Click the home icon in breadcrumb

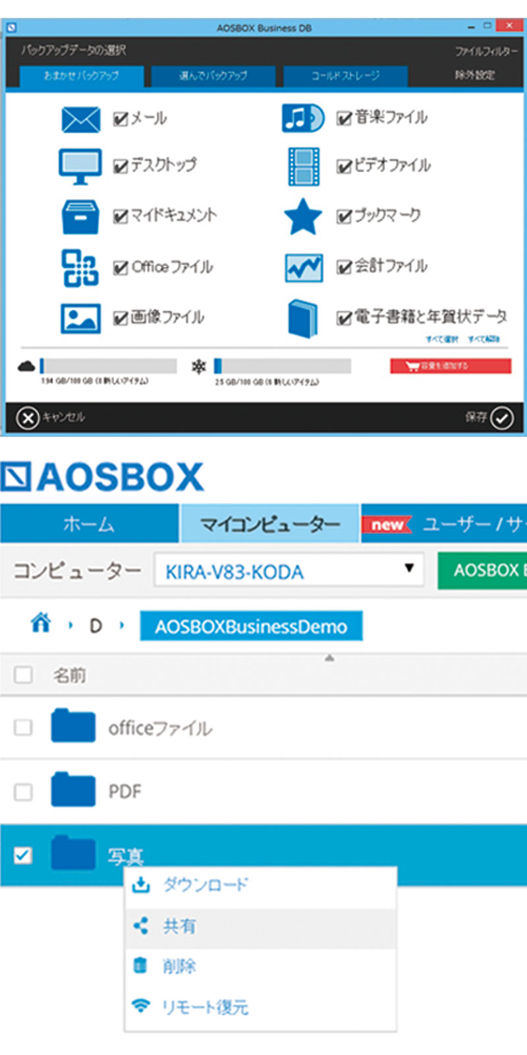click(41, 622)
